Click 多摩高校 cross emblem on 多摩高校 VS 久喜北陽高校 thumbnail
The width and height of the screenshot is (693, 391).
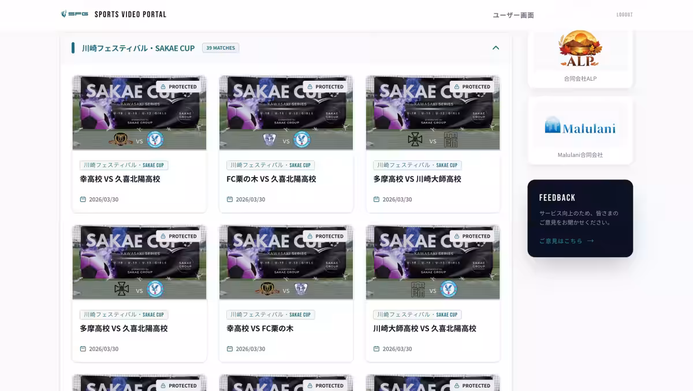tap(121, 289)
